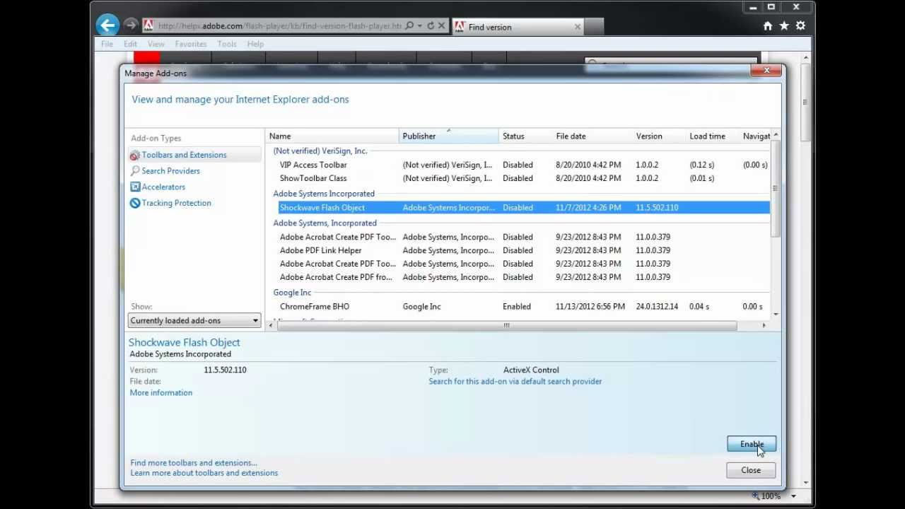Screen dimensions: 905x509
Task: Click the Close button in Manage Add-ons
Action: pos(751,470)
